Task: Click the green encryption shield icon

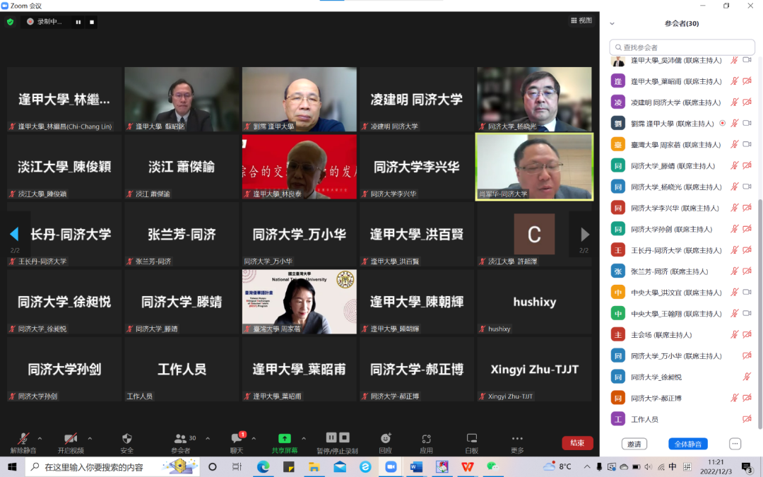Action: click(x=10, y=22)
